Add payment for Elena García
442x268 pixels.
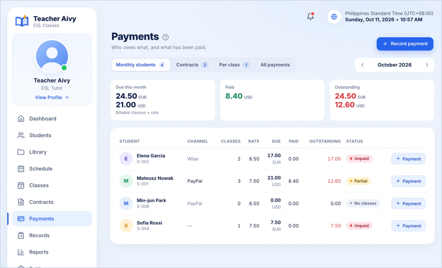click(x=408, y=159)
